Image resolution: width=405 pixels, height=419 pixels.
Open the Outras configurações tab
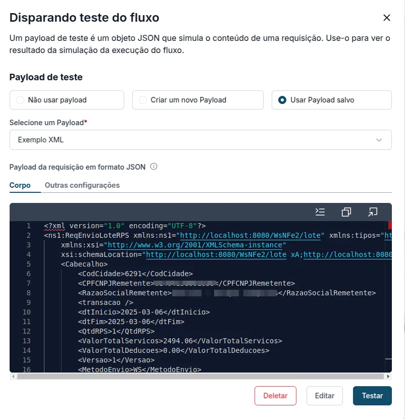(x=82, y=185)
